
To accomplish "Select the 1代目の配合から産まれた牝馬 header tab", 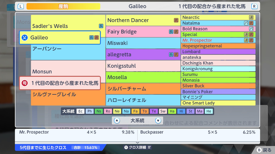I will pos(212,6).
